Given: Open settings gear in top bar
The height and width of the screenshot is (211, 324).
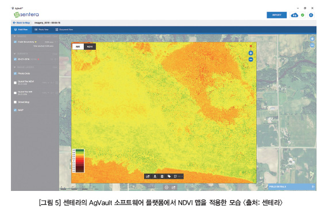Looking at the screenshot, I should [311, 15].
